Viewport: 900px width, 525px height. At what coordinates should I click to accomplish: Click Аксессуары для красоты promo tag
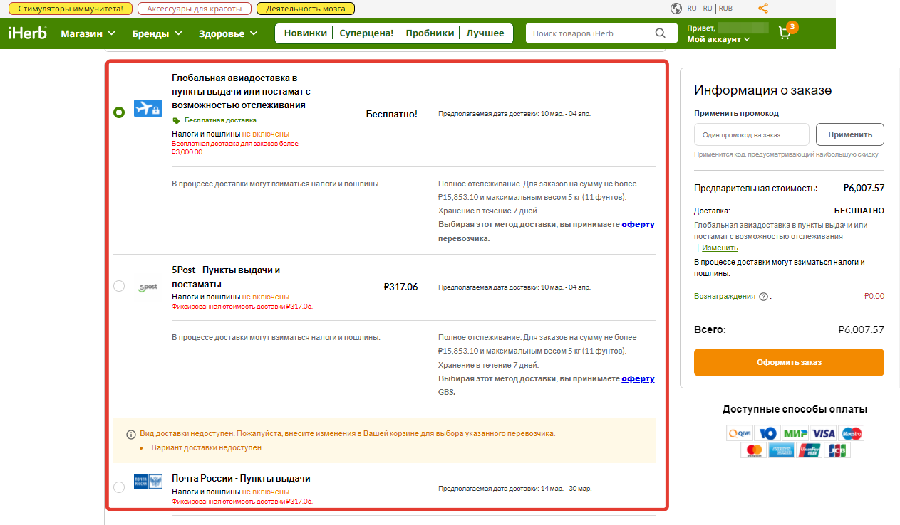[194, 9]
